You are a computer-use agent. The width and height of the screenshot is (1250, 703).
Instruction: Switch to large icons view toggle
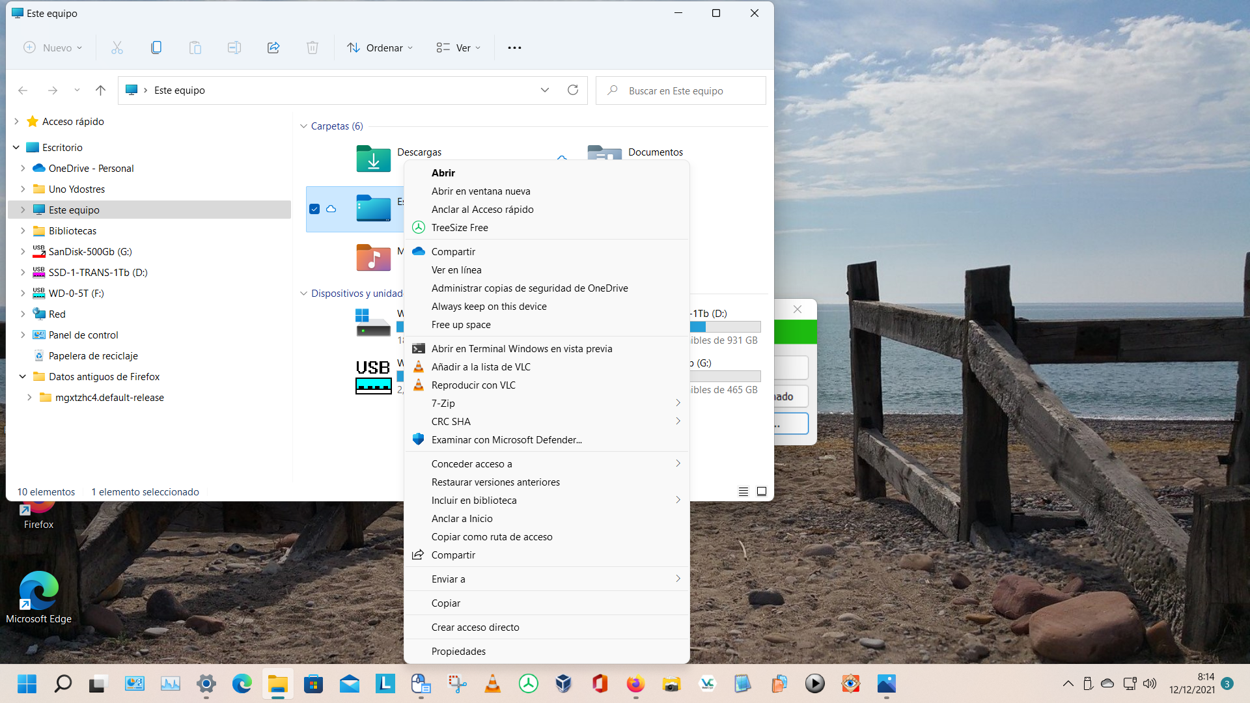click(x=762, y=491)
